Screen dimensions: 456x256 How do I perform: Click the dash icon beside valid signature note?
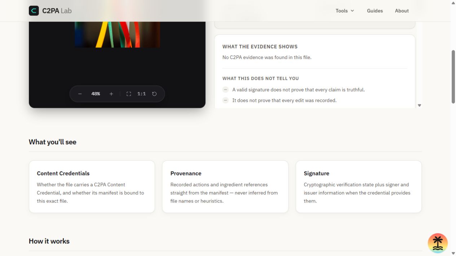pos(226,90)
